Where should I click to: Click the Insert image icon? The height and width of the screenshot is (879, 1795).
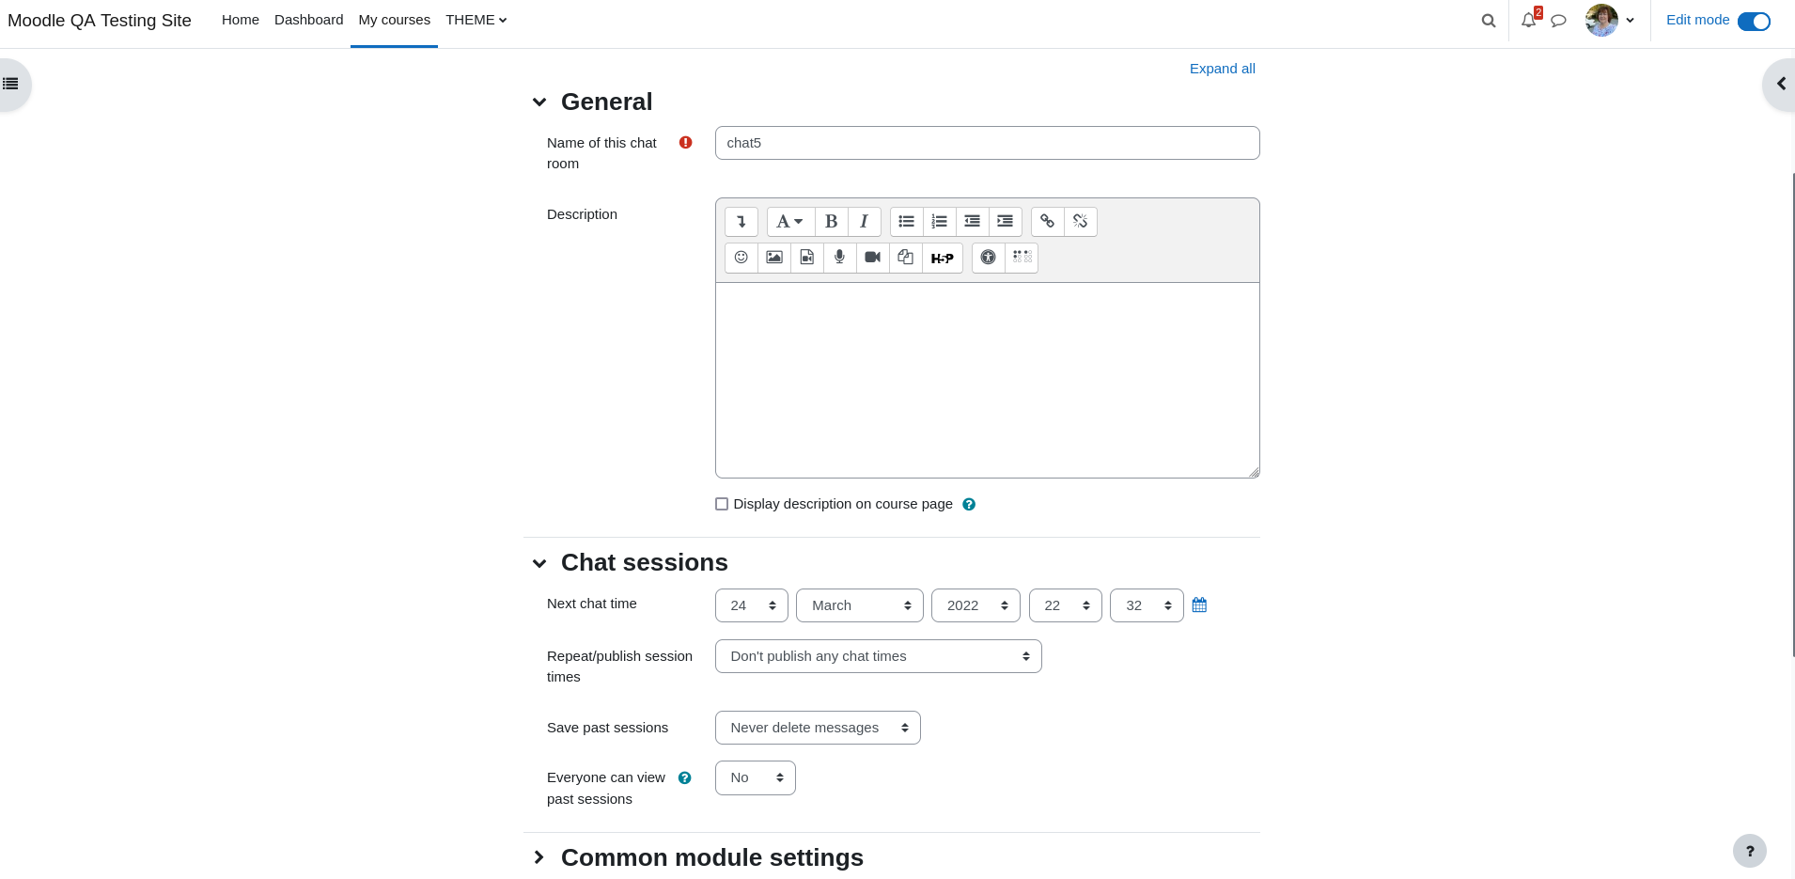(x=774, y=258)
